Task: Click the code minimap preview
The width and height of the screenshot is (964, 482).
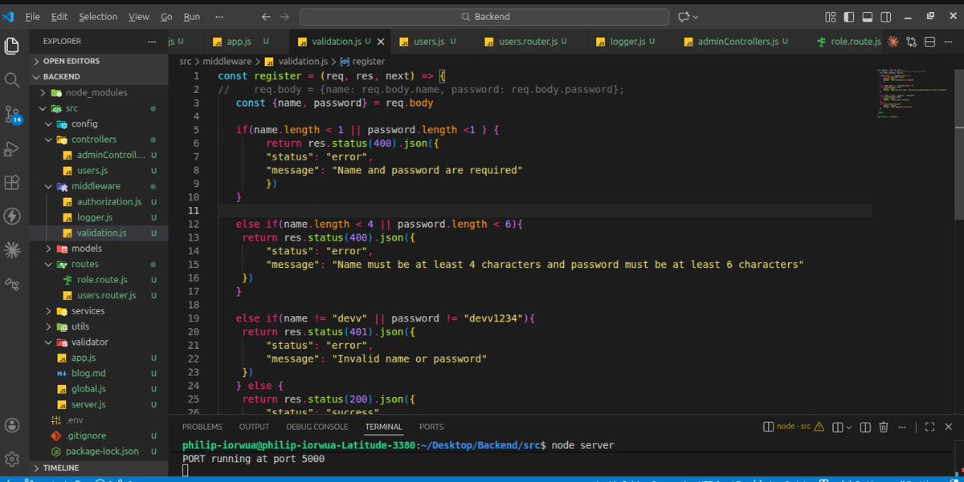Action: point(913,94)
